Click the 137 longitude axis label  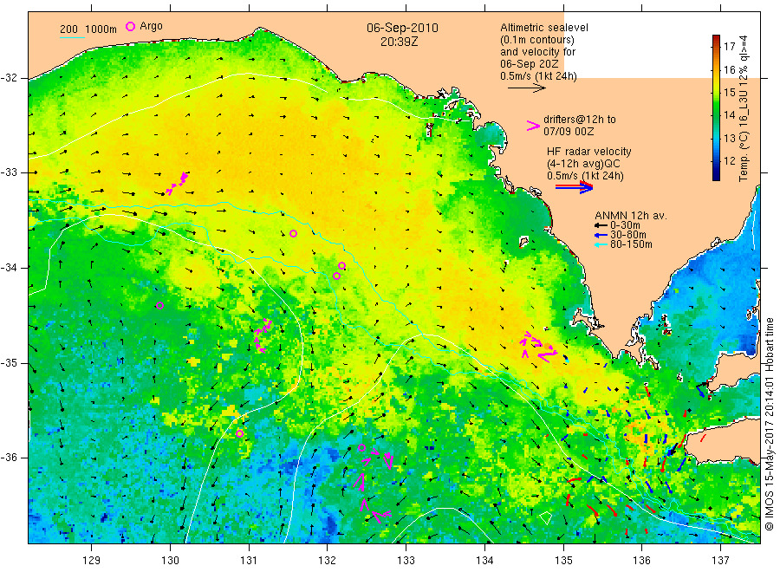pos(721,561)
